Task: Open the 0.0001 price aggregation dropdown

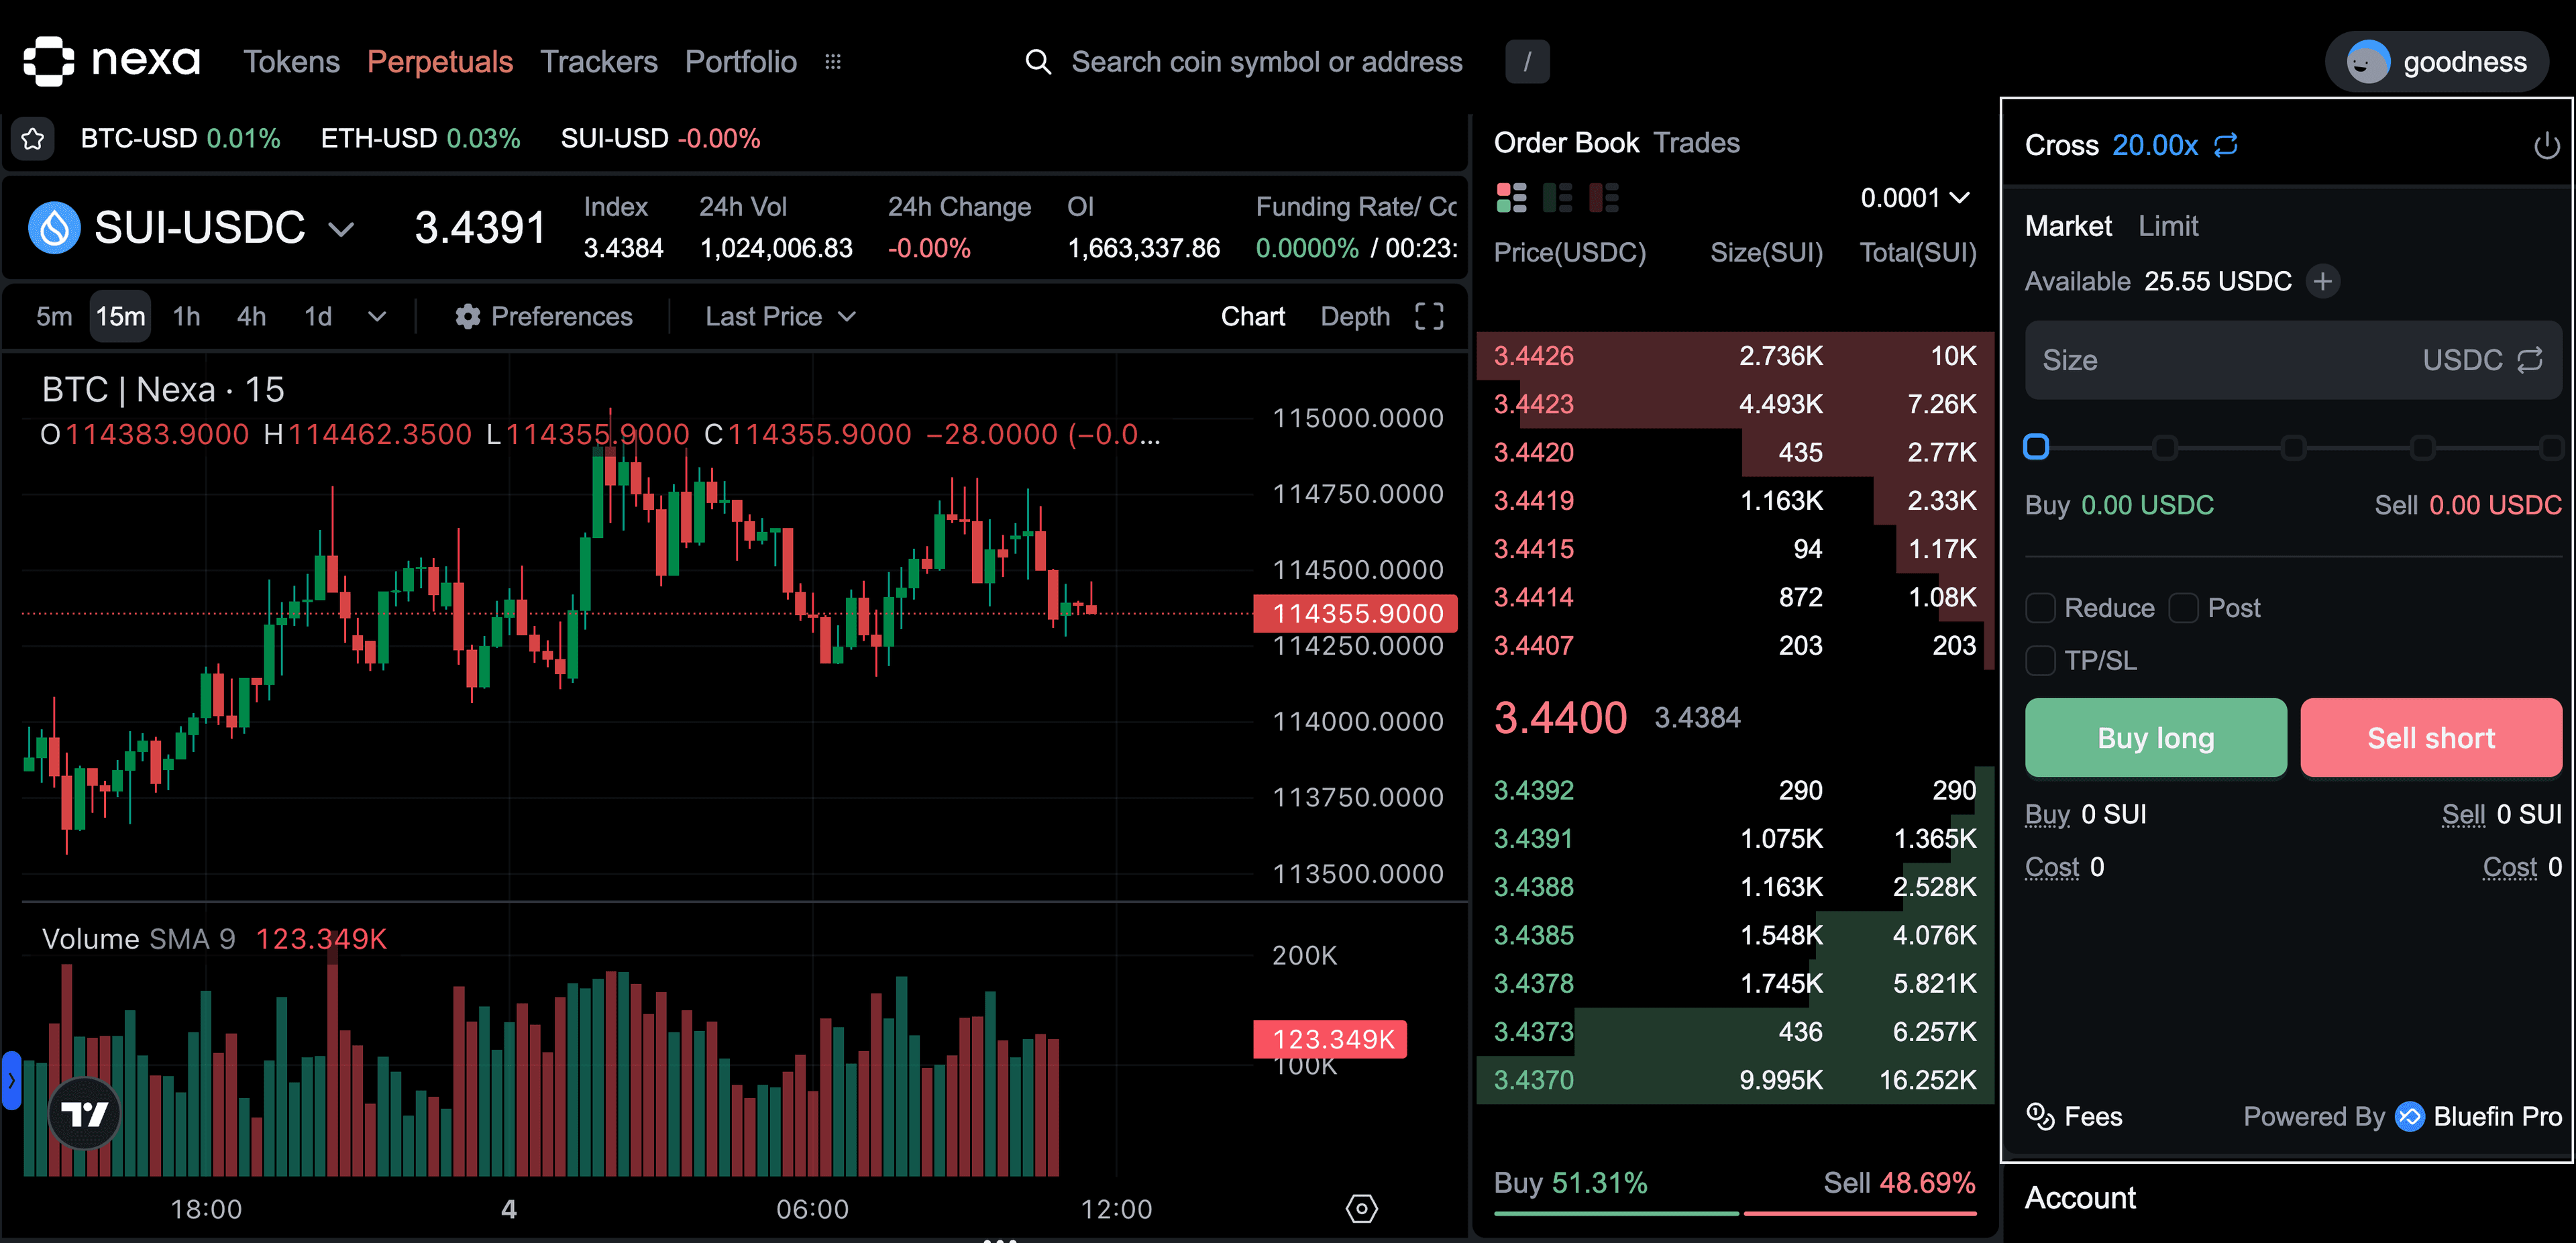Action: (1915, 197)
